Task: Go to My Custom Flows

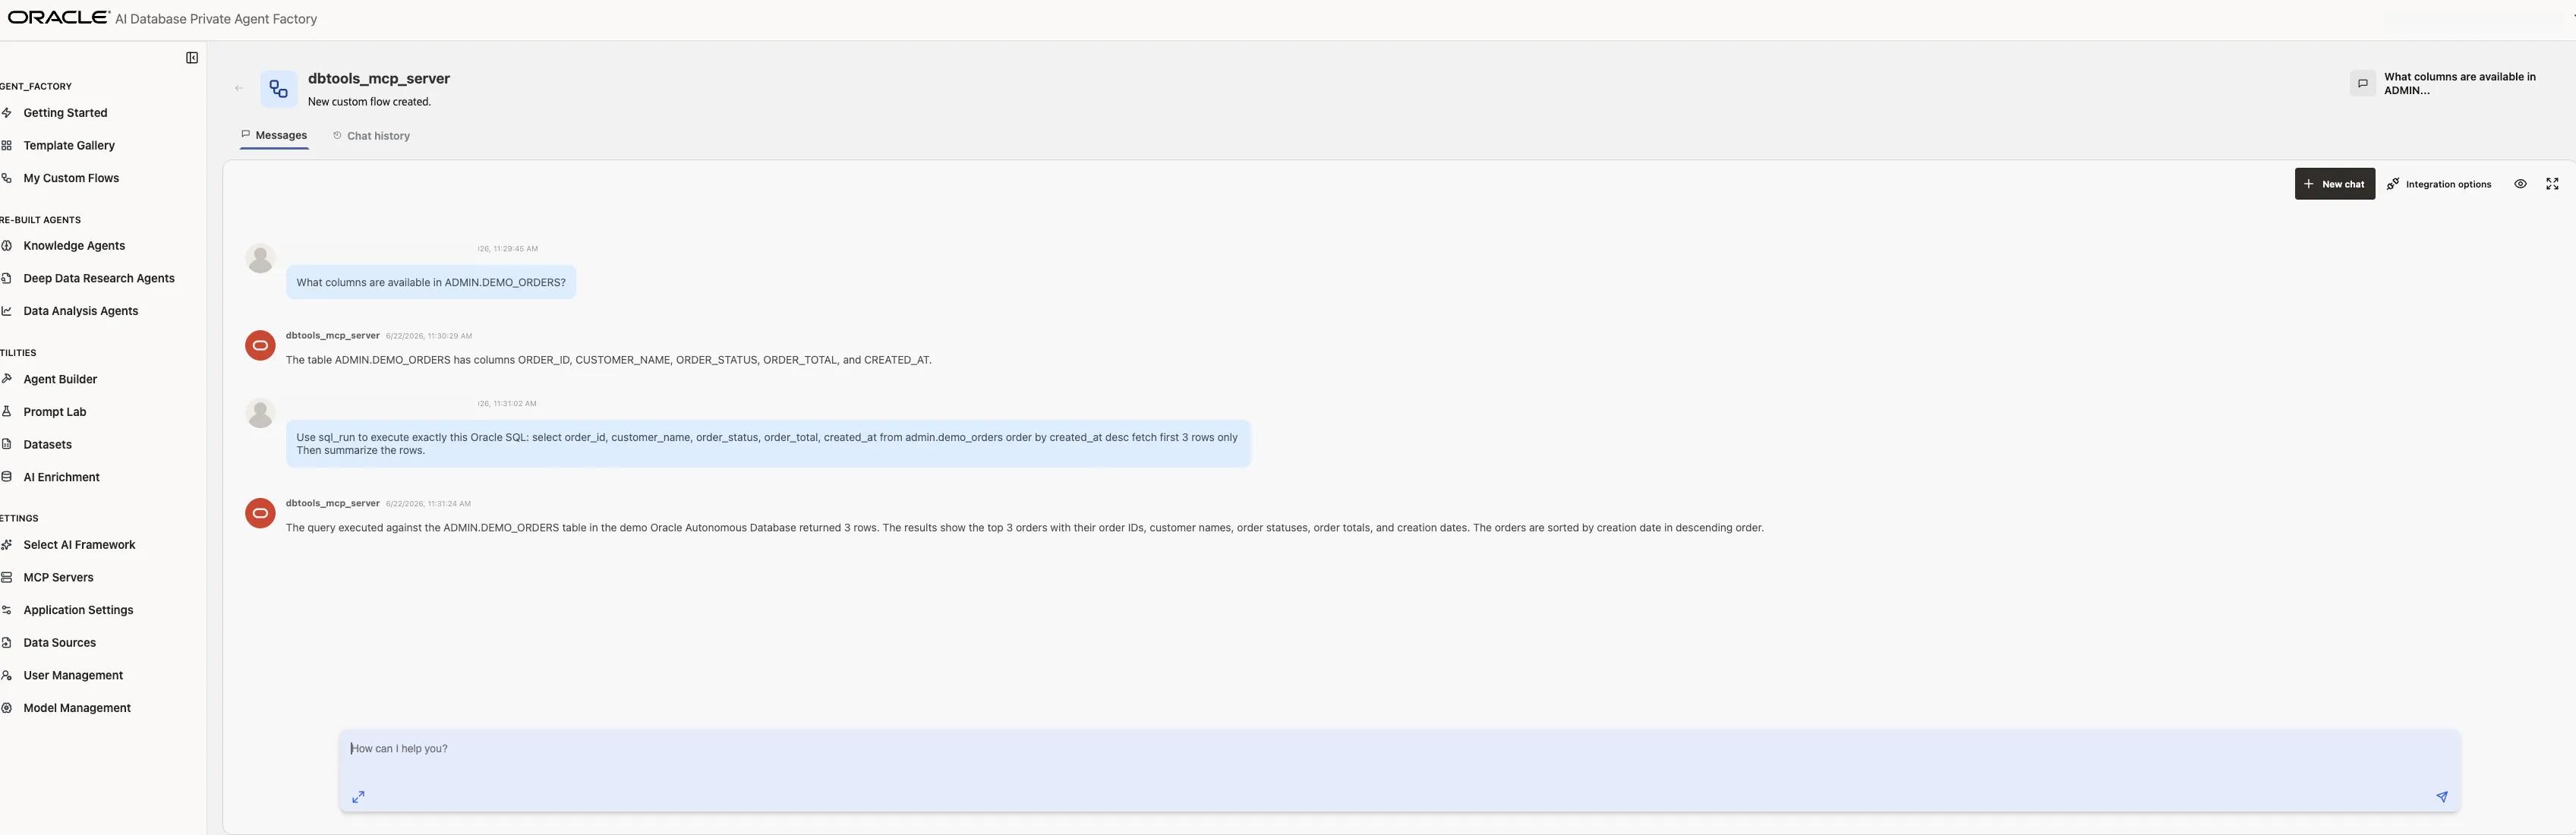Action: 71,178
